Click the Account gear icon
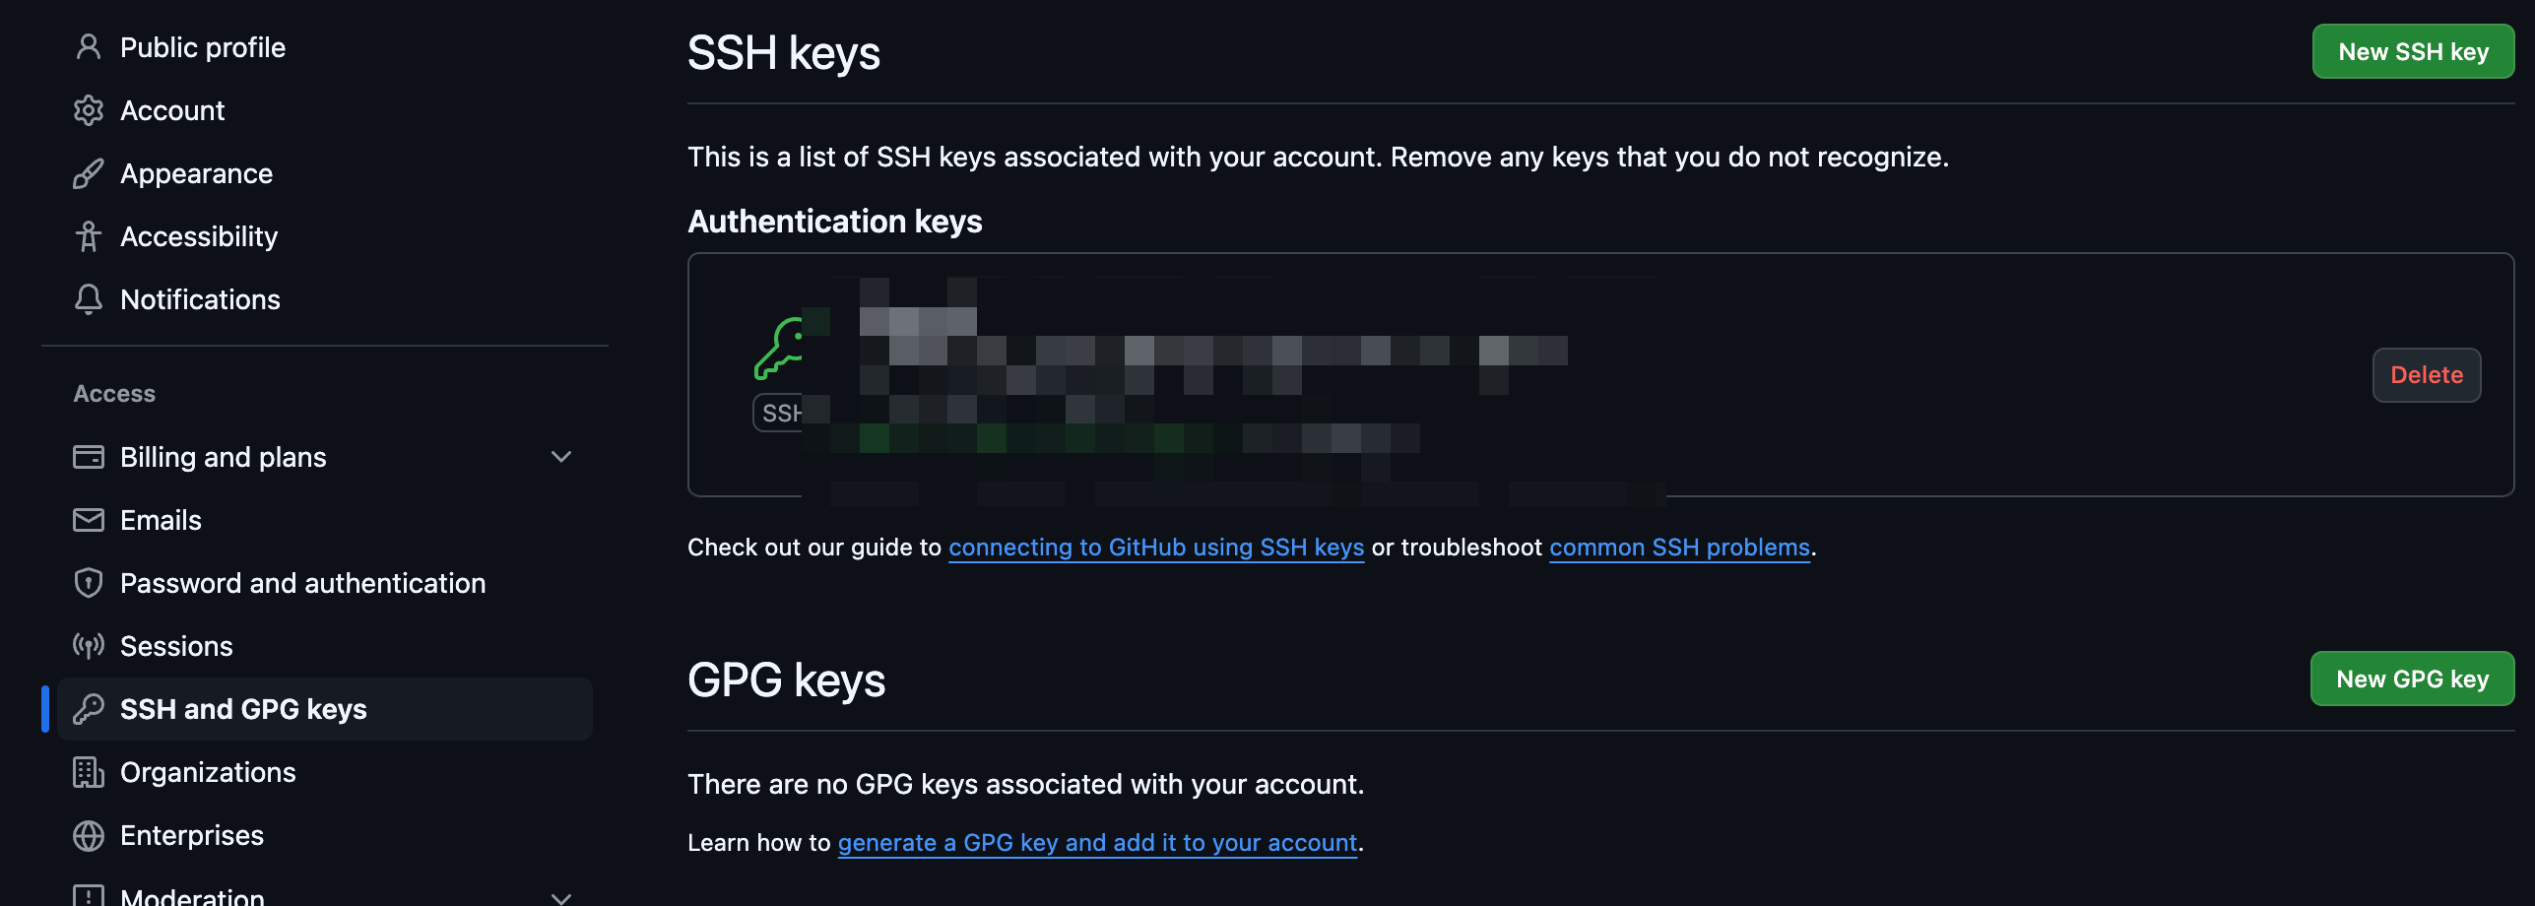Image resolution: width=2535 pixels, height=906 pixels. tap(89, 110)
